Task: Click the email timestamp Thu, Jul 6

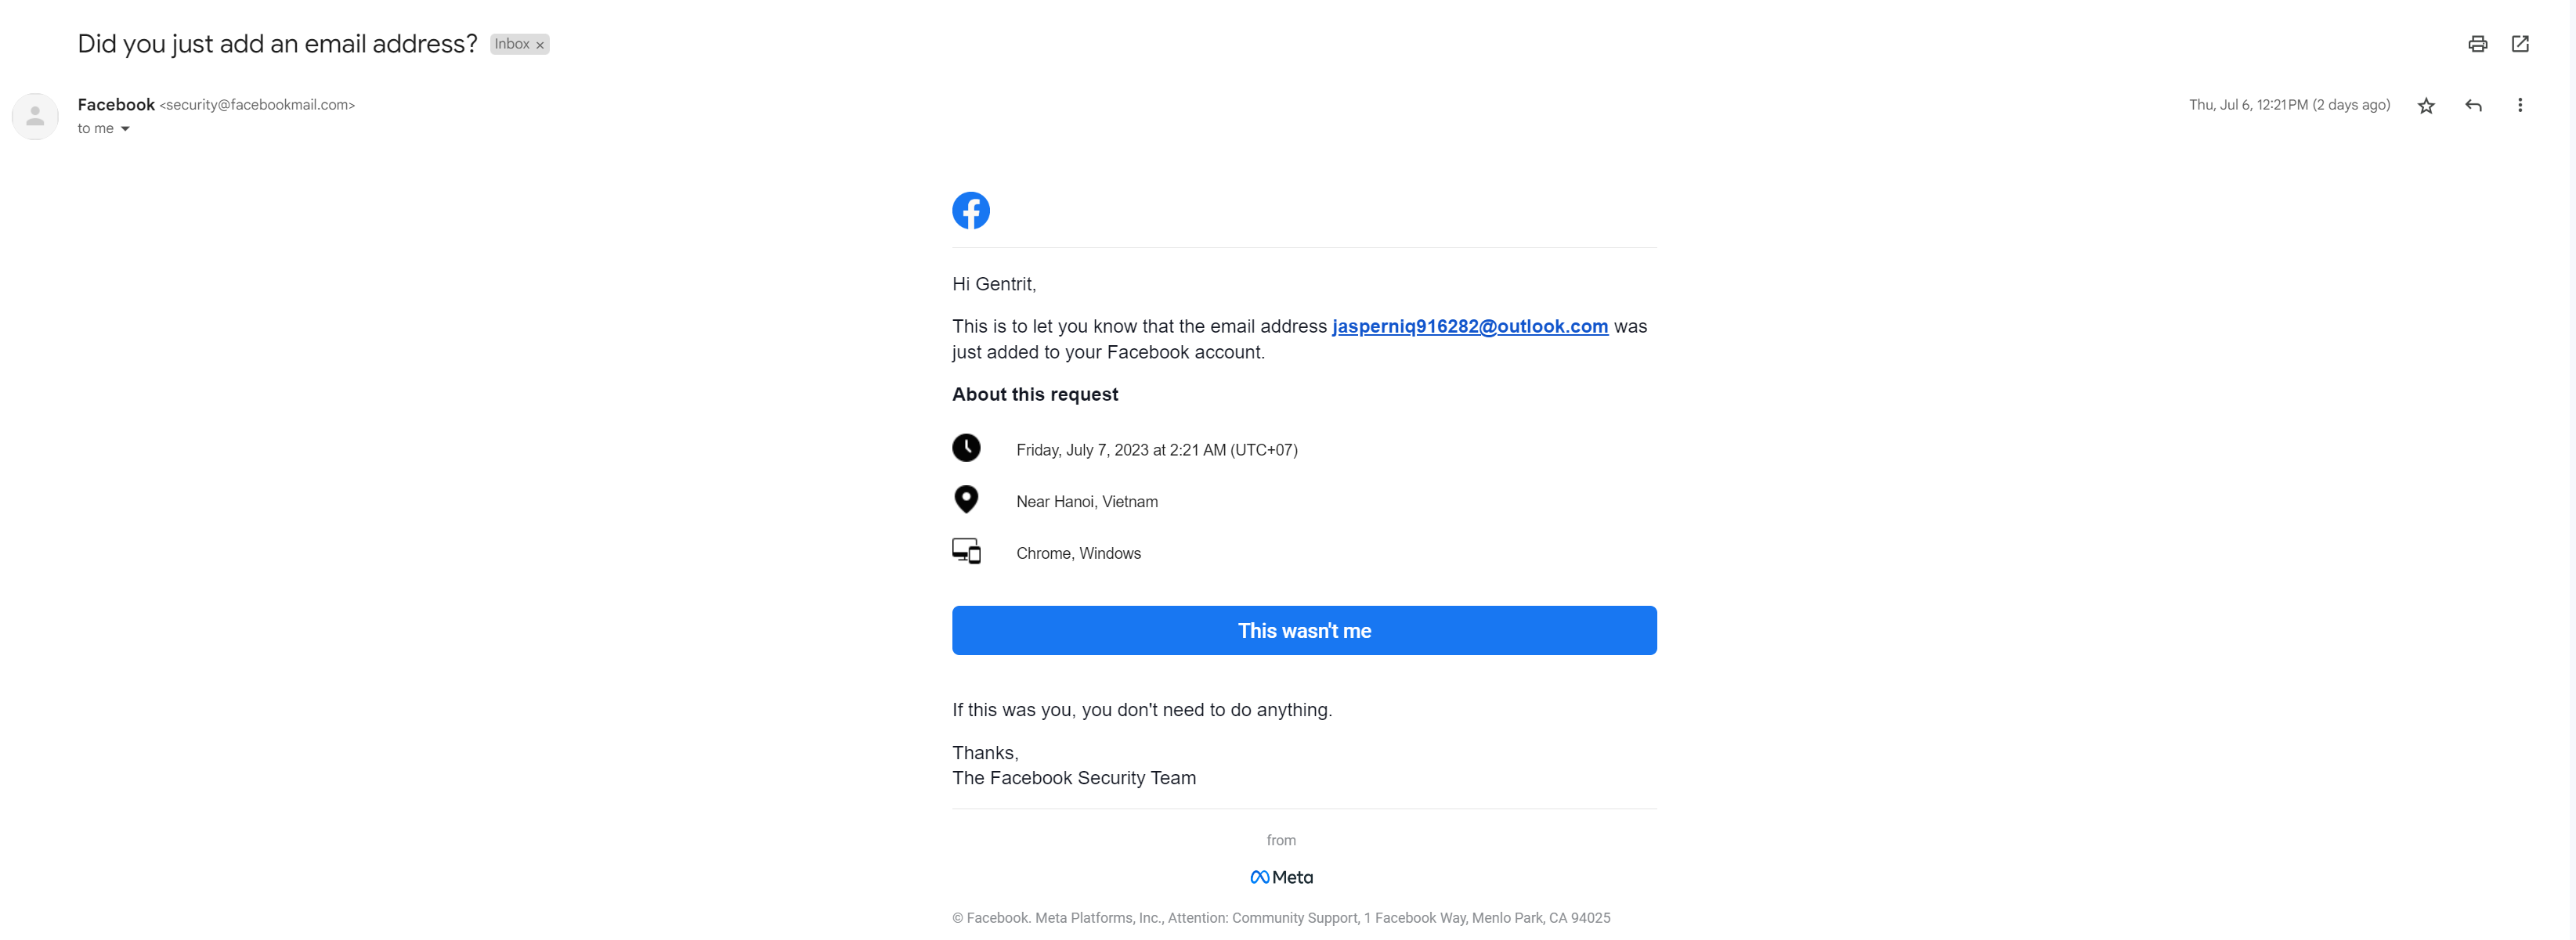Action: click(2288, 105)
